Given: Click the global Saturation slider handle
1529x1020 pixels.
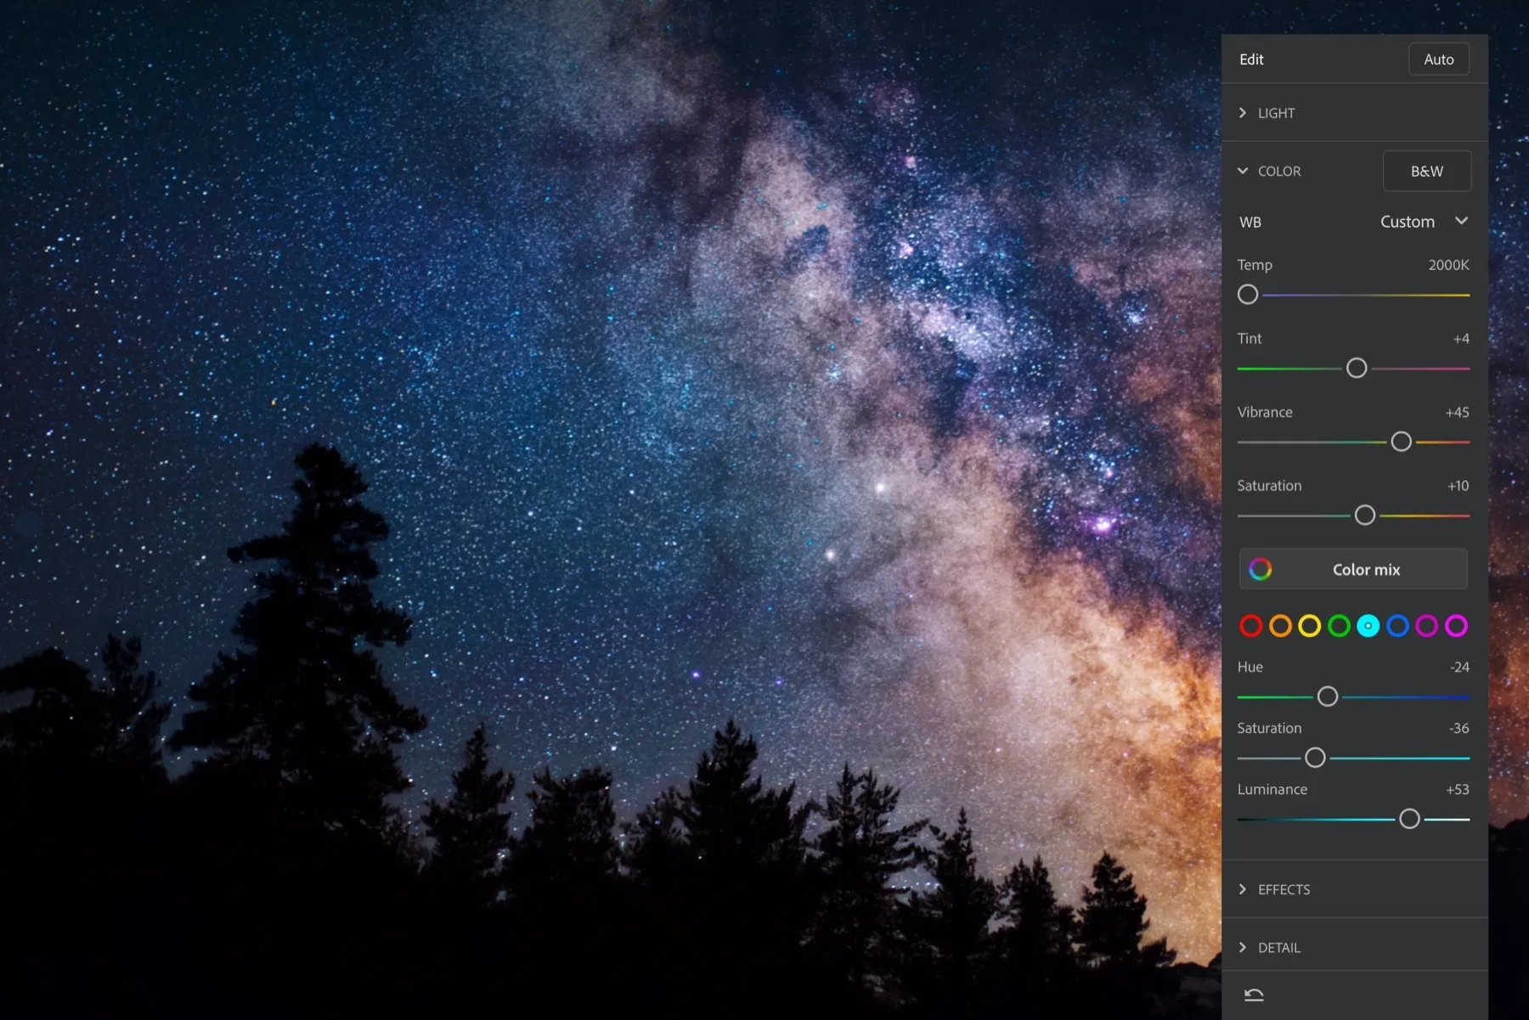Looking at the screenshot, I should [1365, 516].
